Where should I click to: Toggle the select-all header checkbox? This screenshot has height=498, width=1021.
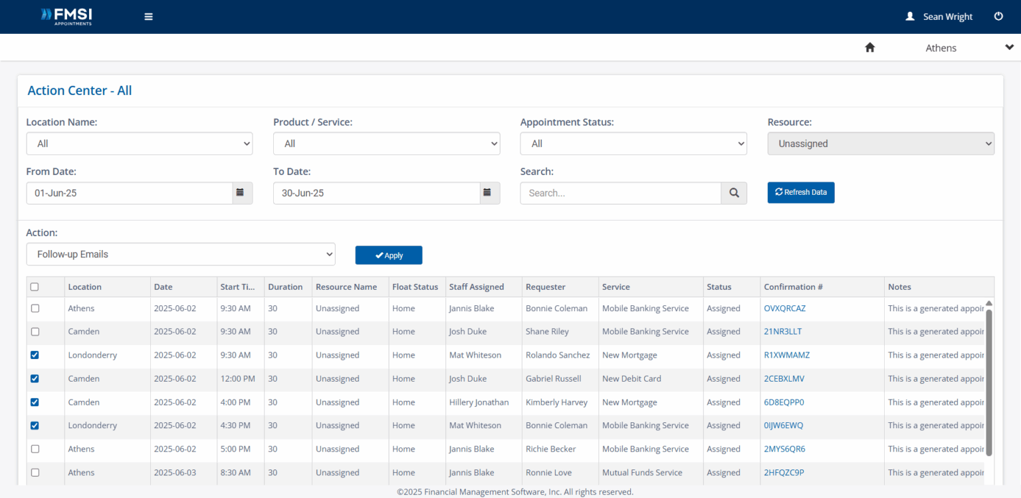(35, 287)
